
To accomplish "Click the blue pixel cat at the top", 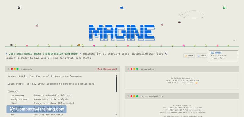I will pyautogui.click(x=122, y=8).
